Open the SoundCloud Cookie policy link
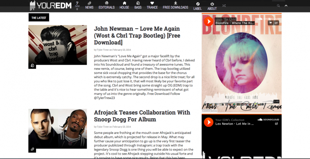This screenshot has width=310, height=159. [209, 111]
